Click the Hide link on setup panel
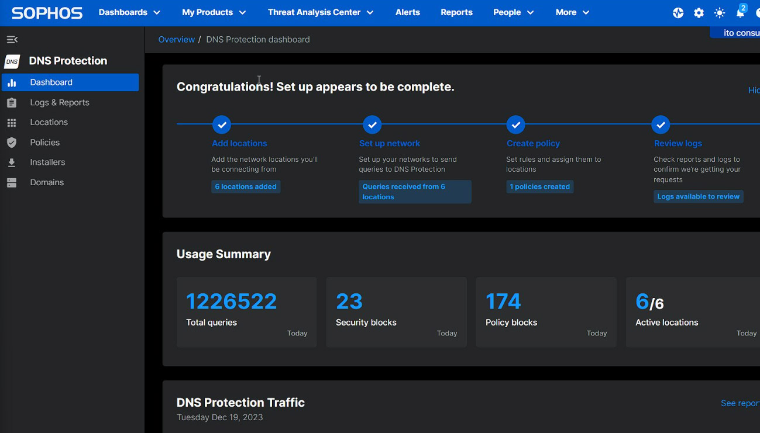Screen dimensions: 760x433 [x=754, y=90]
